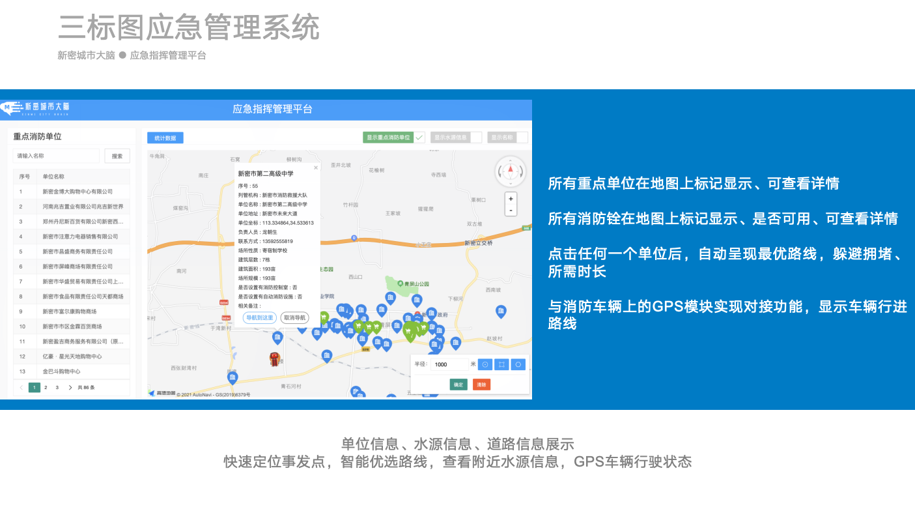Select row 新密市昌盛商务有限责任公司
Viewport: 915px width, 507px height.
click(x=72, y=252)
